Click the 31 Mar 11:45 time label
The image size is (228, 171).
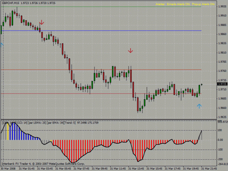[118, 169]
